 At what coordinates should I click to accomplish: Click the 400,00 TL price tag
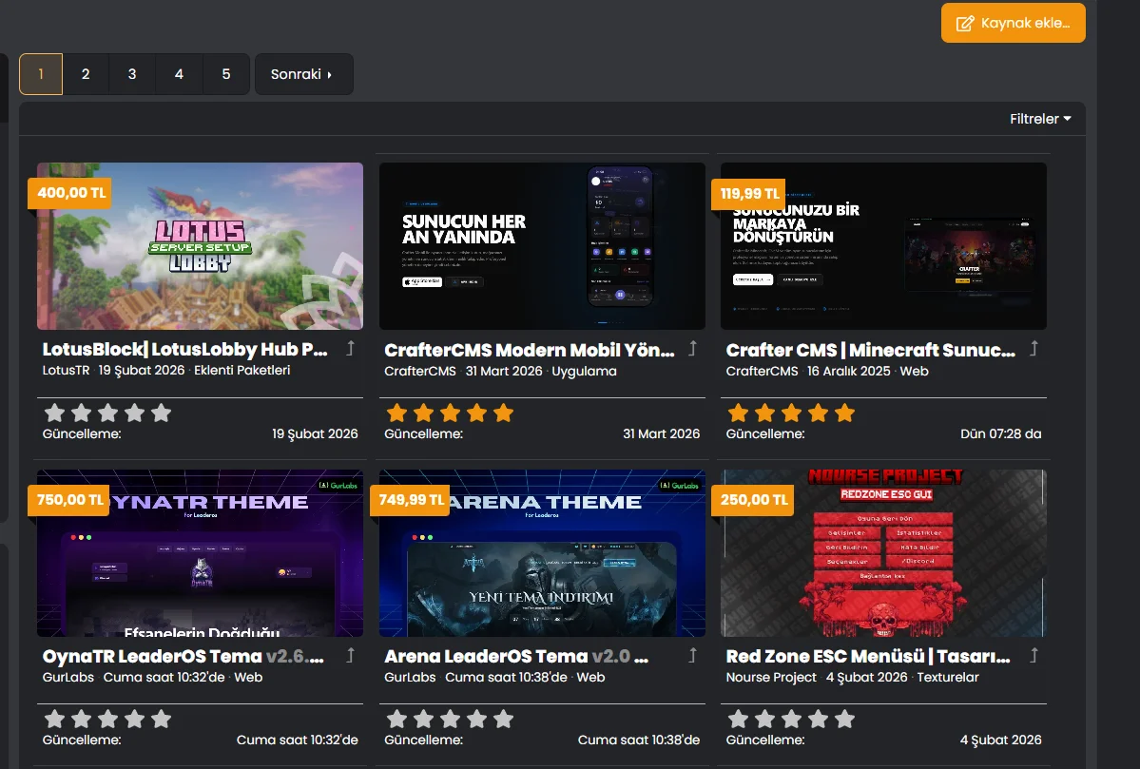pyautogui.click(x=69, y=193)
